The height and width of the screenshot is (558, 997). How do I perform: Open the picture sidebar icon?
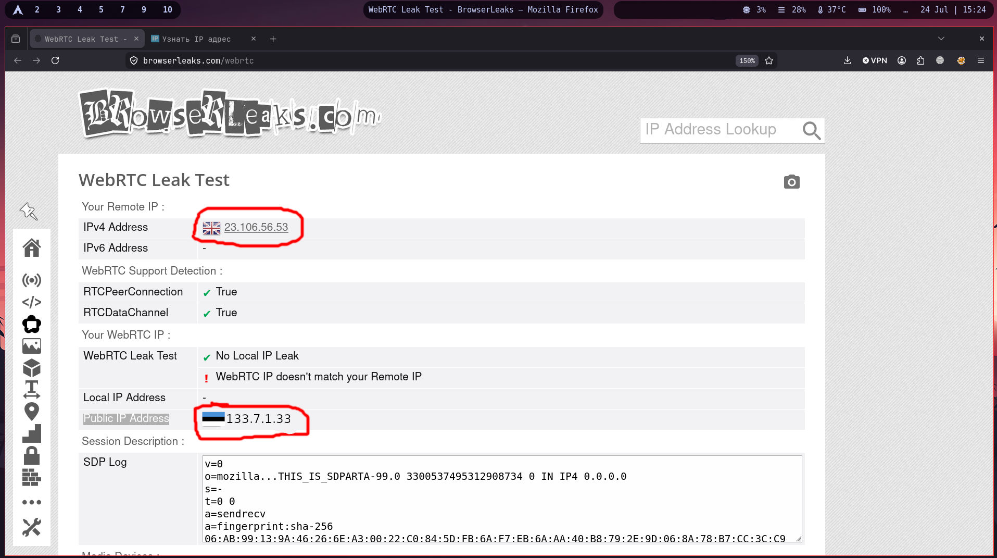point(32,346)
